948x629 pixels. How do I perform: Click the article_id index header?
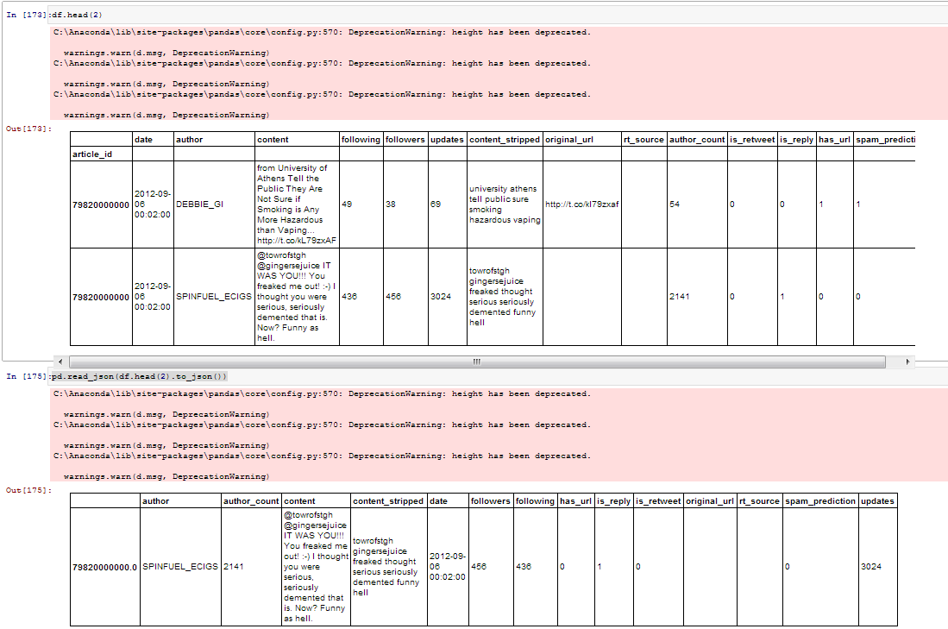(101, 154)
